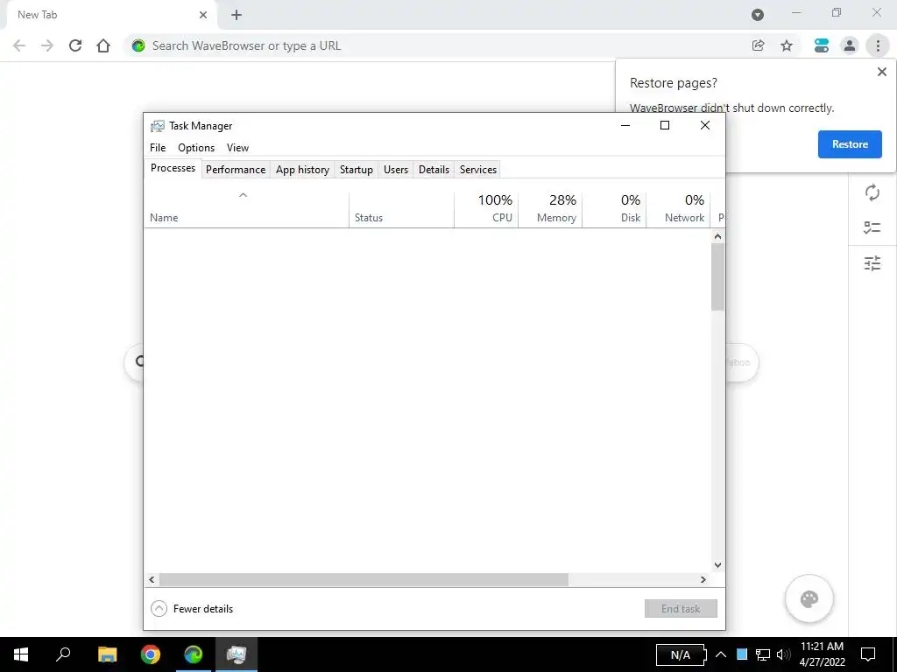The width and height of the screenshot is (897, 672).
Task: Switch to the Services tab
Action: [x=478, y=170]
